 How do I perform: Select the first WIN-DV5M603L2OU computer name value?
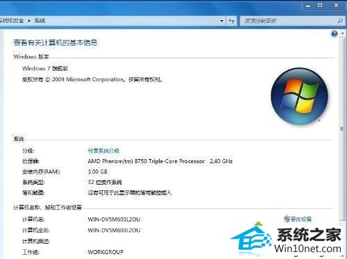click(114, 219)
